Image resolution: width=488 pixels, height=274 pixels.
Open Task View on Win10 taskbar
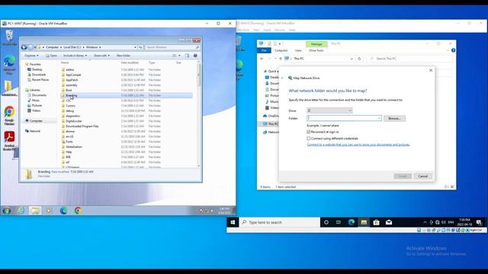click(x=339, y=222)
